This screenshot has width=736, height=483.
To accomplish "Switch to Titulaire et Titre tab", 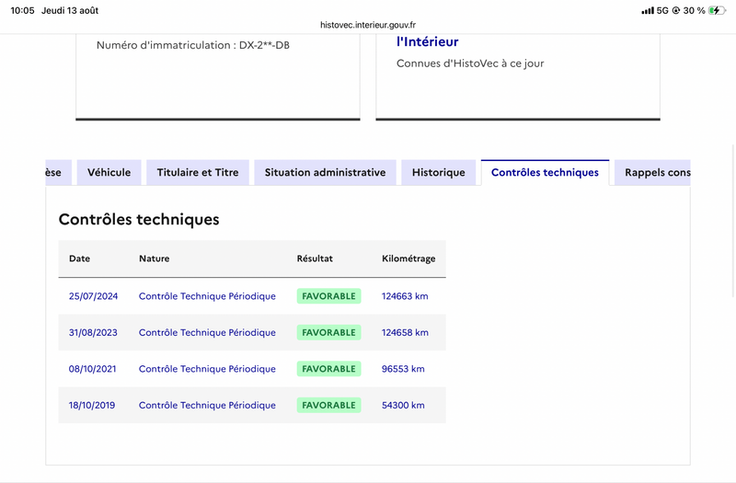I will 198,172.
